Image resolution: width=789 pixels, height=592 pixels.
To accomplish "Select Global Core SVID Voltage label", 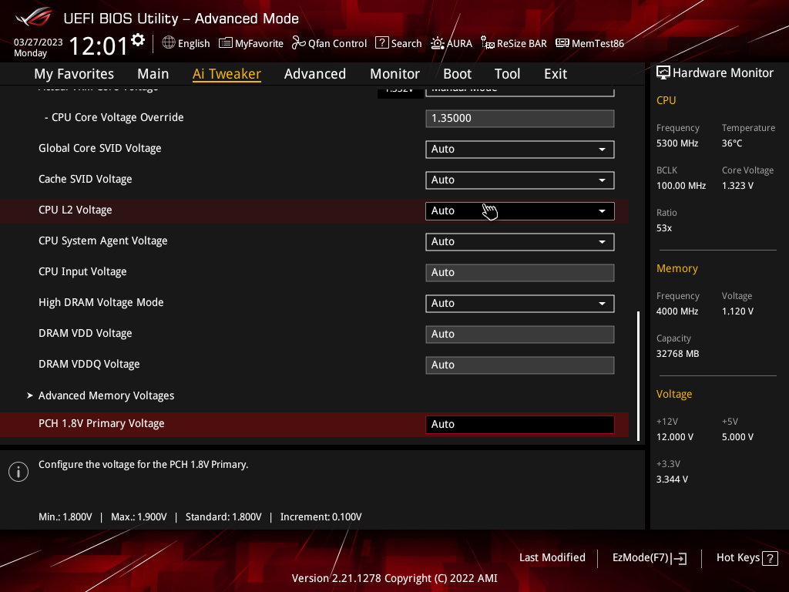I will (99, 149).
